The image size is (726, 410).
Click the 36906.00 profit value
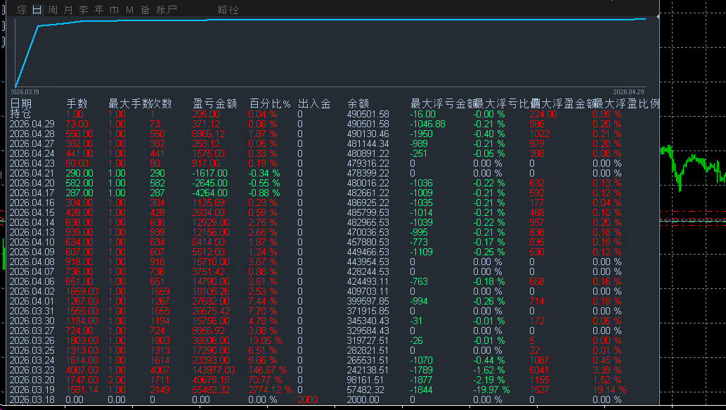[x=211, y=340]
